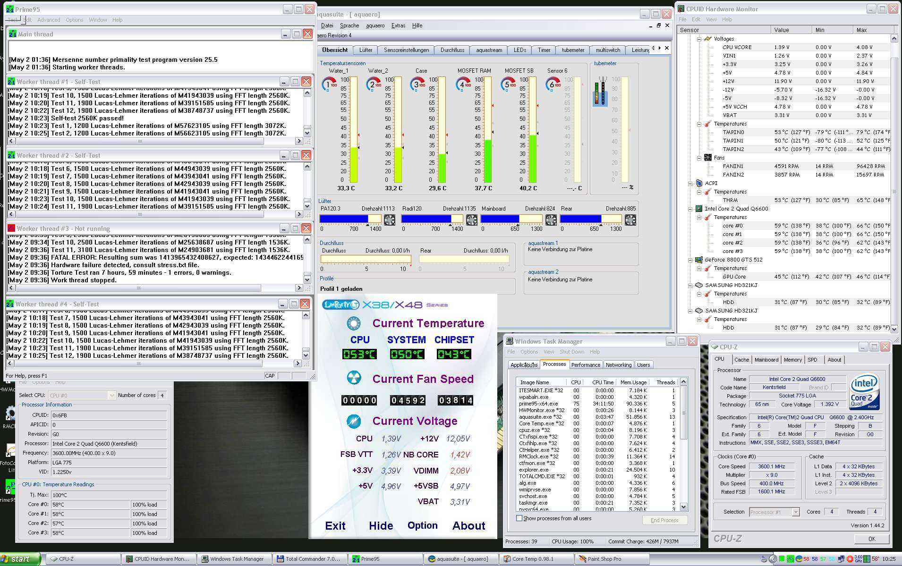Click the Fans node icon in Hardware Monitor
Screen dimensions: 902x566
coord(708,158)
